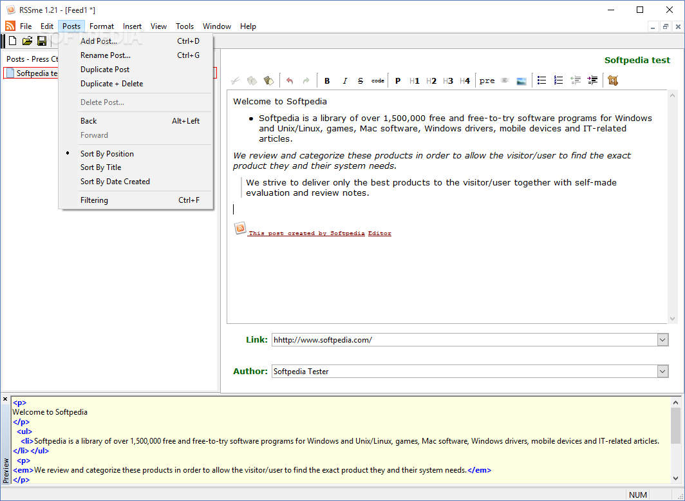Screen dimensions: 685x501
Task: Click the Increase indent icon
Action: (592, 80)
